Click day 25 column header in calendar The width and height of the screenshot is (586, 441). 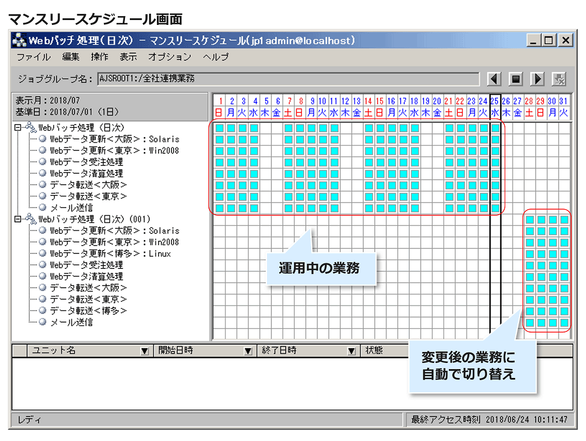[495, 106]
